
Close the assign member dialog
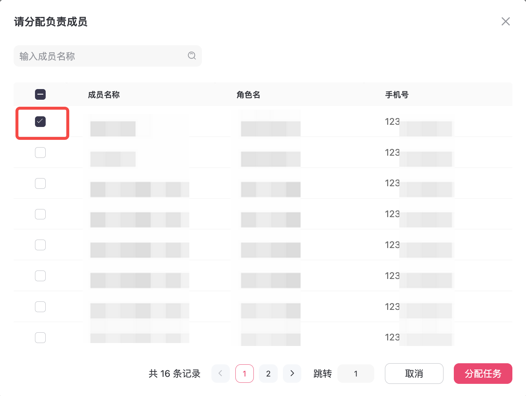click(x=505, y=21)
